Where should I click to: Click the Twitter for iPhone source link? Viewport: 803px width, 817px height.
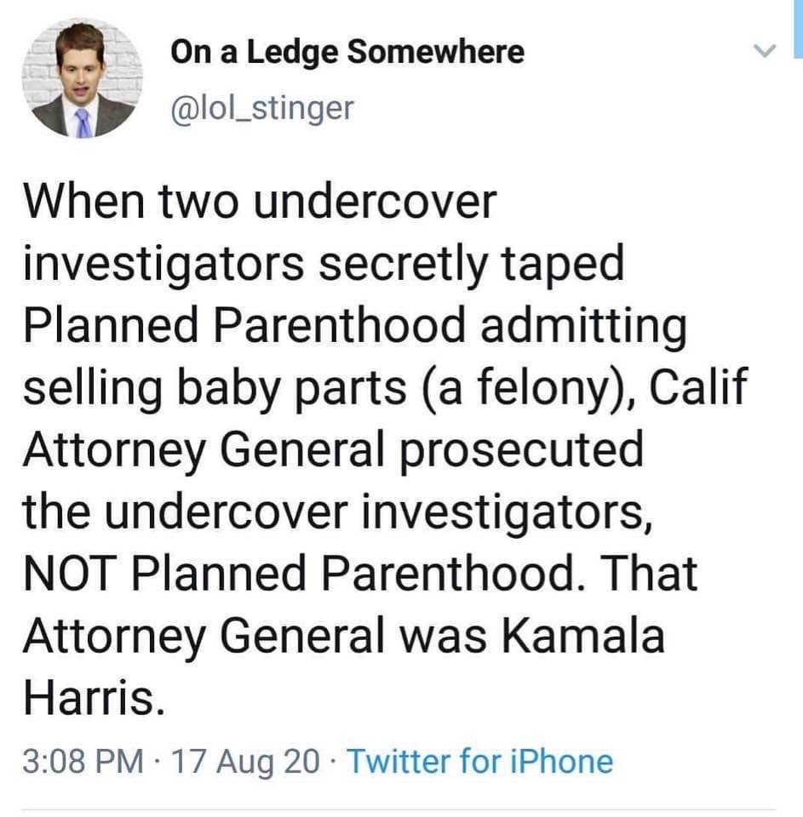[480, 760]
